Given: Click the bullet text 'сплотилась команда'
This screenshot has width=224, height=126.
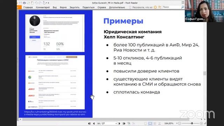Looking at the screenshot, I should pos(137,92).
